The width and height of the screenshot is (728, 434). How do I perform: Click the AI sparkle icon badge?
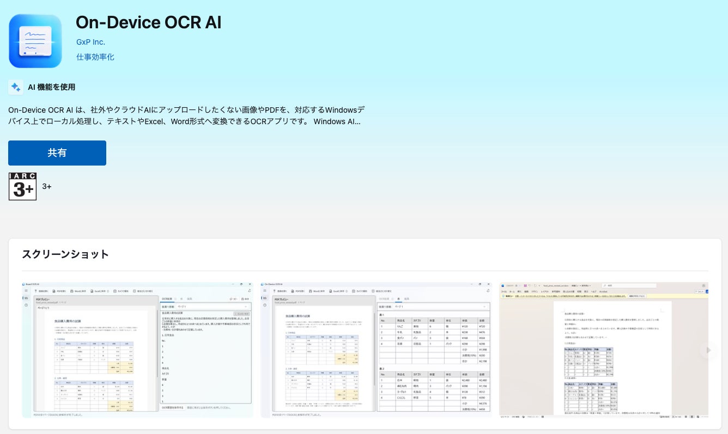[x=16, y=87]
